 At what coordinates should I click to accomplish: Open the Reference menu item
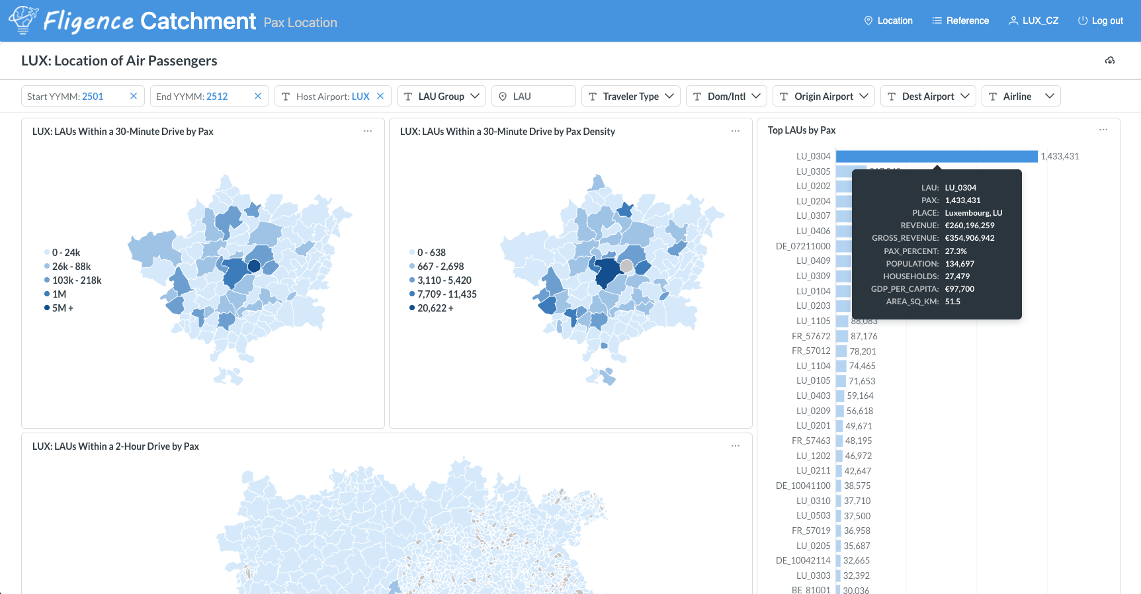[960, 21]
